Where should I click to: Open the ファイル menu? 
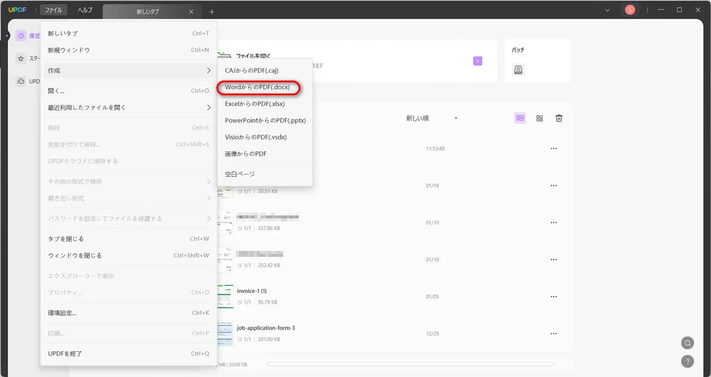pos(54,10)
